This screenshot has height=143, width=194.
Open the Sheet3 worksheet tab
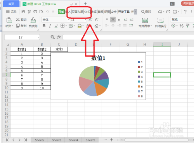tap(56, 140)
